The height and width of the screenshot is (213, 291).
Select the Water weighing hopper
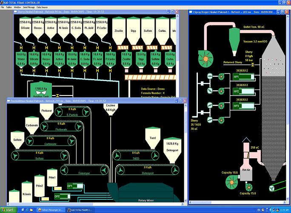pos(21,59)
